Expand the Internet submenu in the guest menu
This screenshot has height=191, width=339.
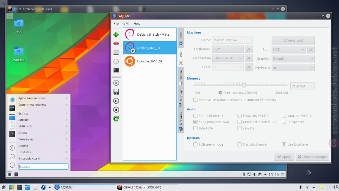[x=43, y=120]
